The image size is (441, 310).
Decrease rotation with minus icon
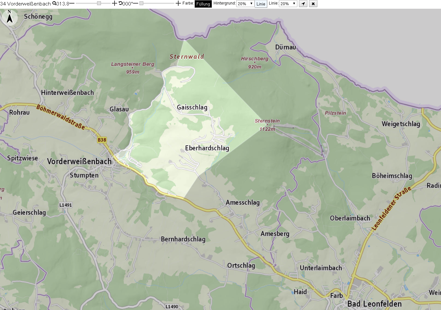[135, 3]
